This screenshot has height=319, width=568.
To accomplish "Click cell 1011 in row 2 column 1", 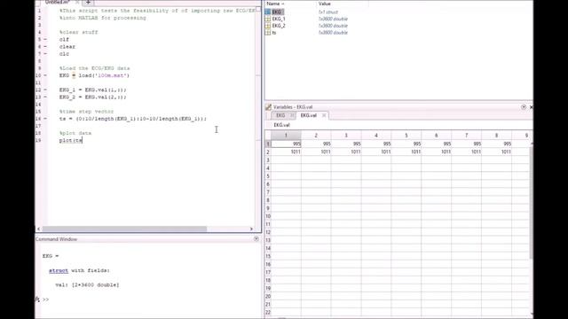I will pyautogui.click(x=286, y=152).
